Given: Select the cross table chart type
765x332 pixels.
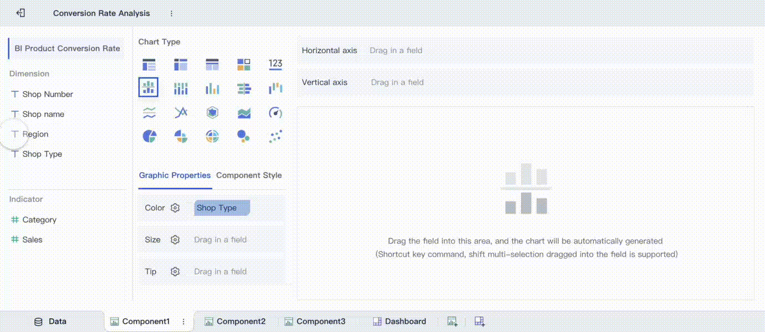Looking at the screenshot, I should click(x=181, y=65).
